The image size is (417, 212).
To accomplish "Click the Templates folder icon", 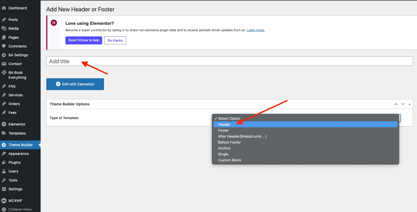I will click(x=4, y=133).
